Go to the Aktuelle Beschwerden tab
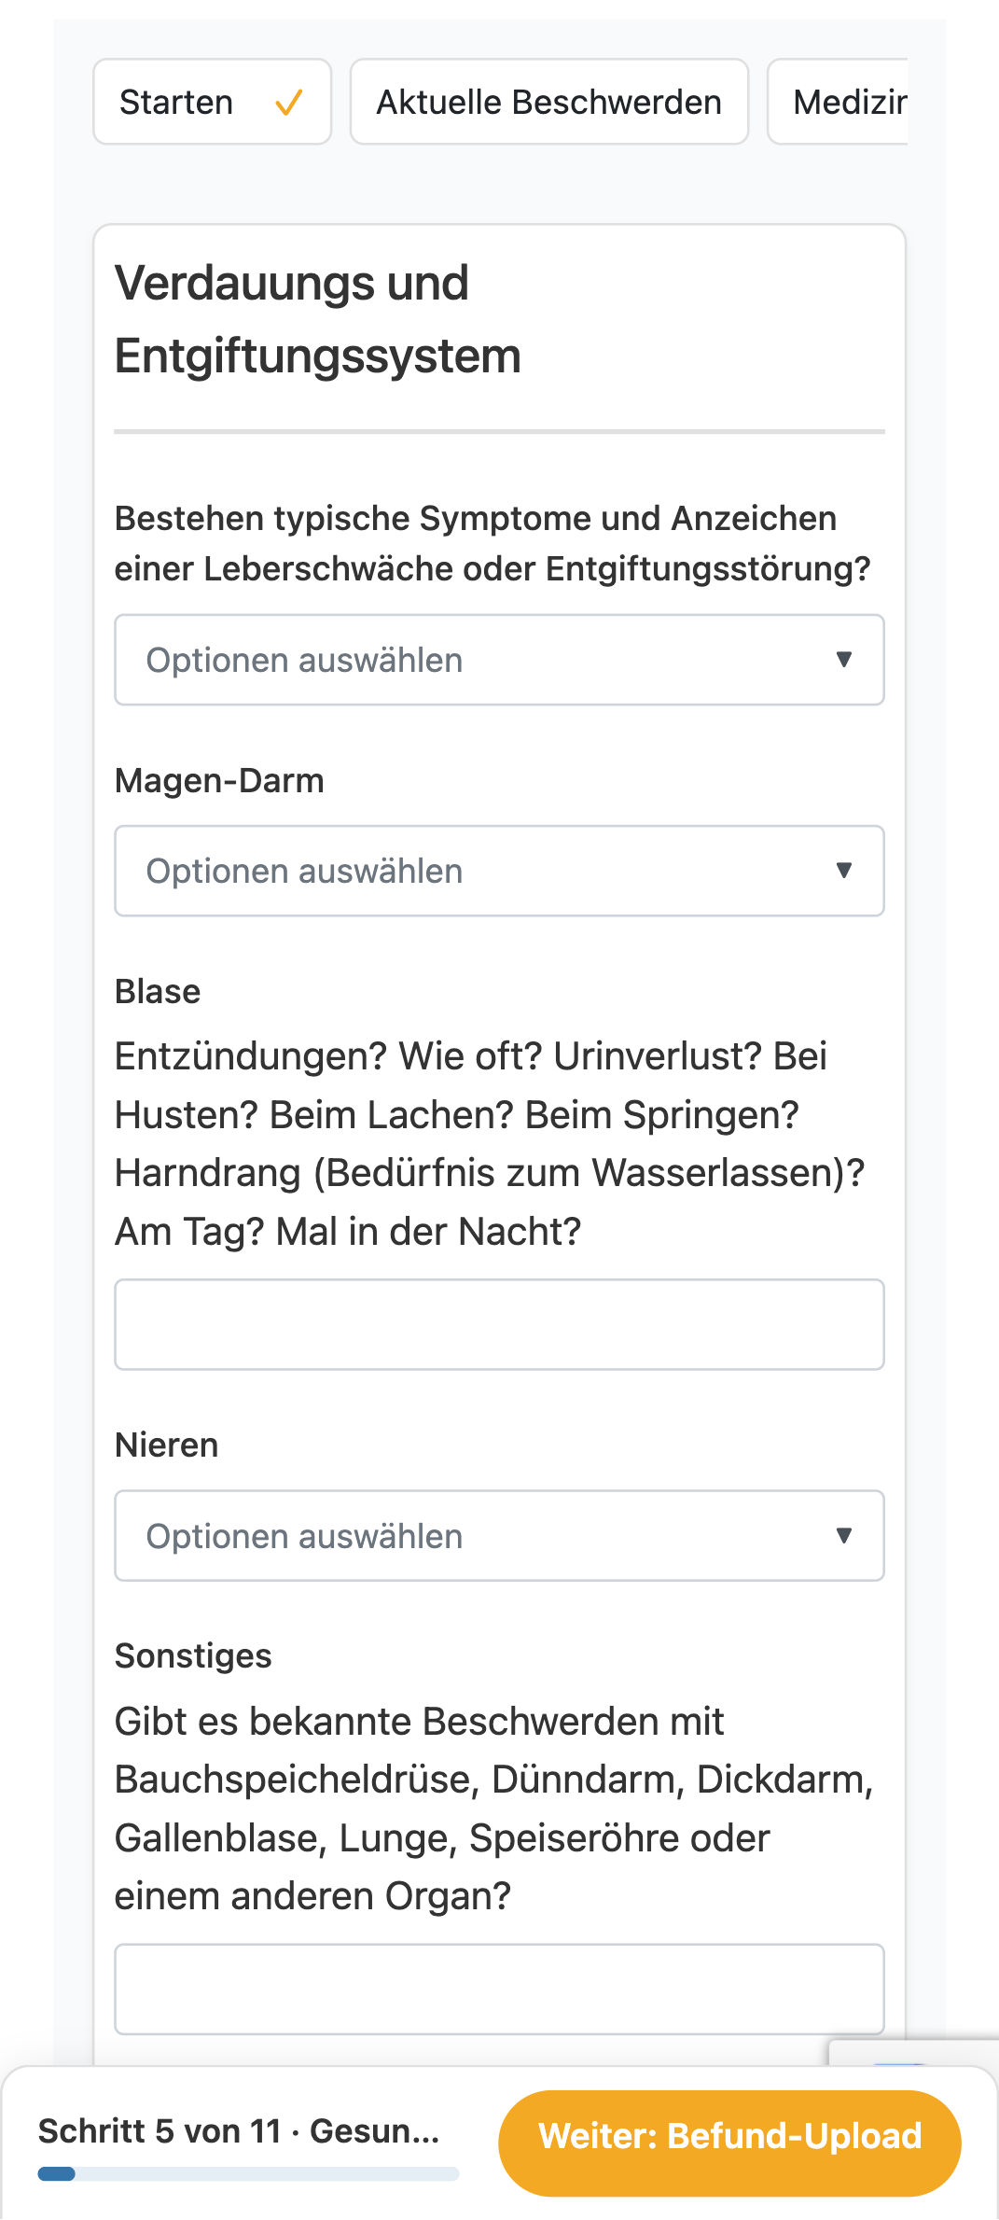This screenshot has height=2220, width=999. point(549,102)
